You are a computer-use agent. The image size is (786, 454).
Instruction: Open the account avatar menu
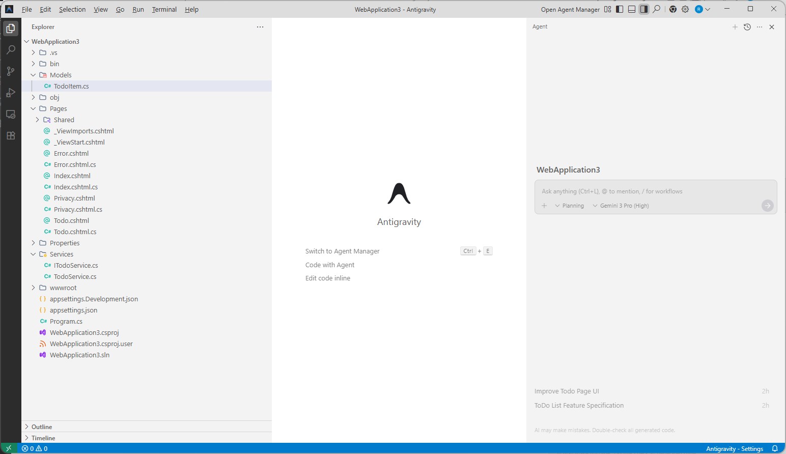(x=703, y=9)
